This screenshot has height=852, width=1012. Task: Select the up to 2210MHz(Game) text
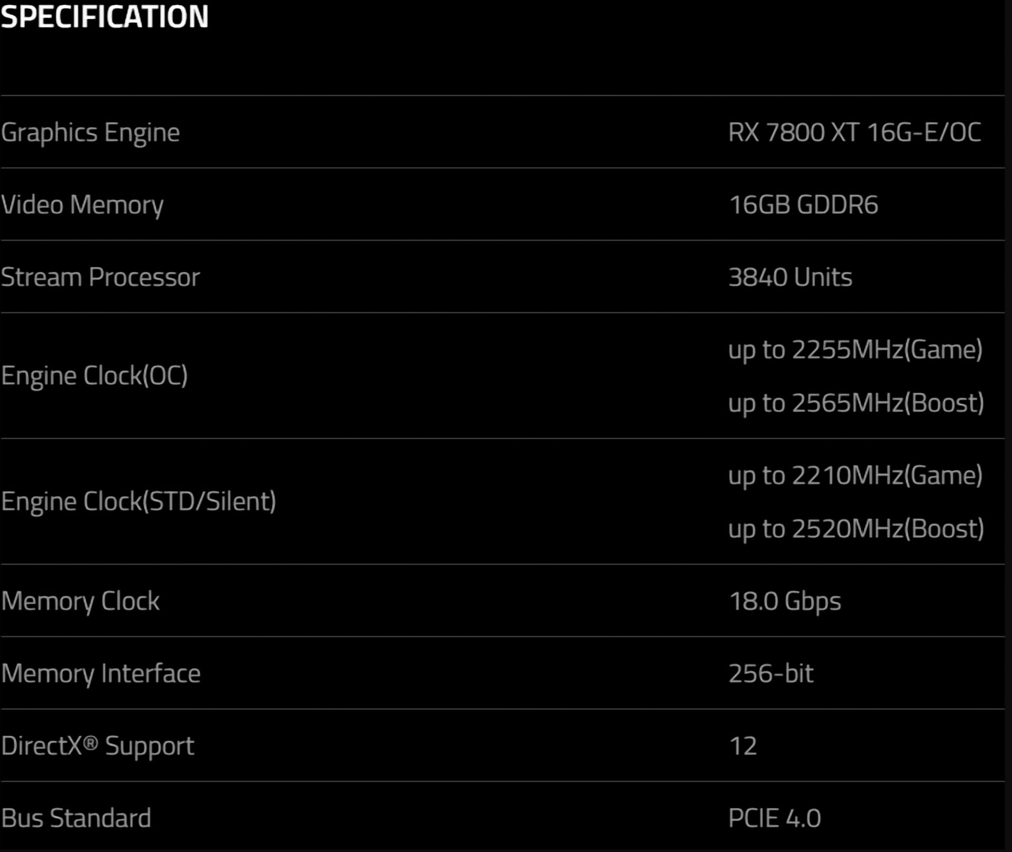click(855, 476)
